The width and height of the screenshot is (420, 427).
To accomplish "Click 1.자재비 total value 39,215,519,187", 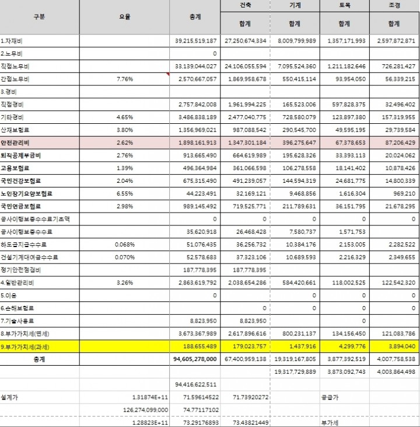I will pyautogui.click(x=195, y=41).
